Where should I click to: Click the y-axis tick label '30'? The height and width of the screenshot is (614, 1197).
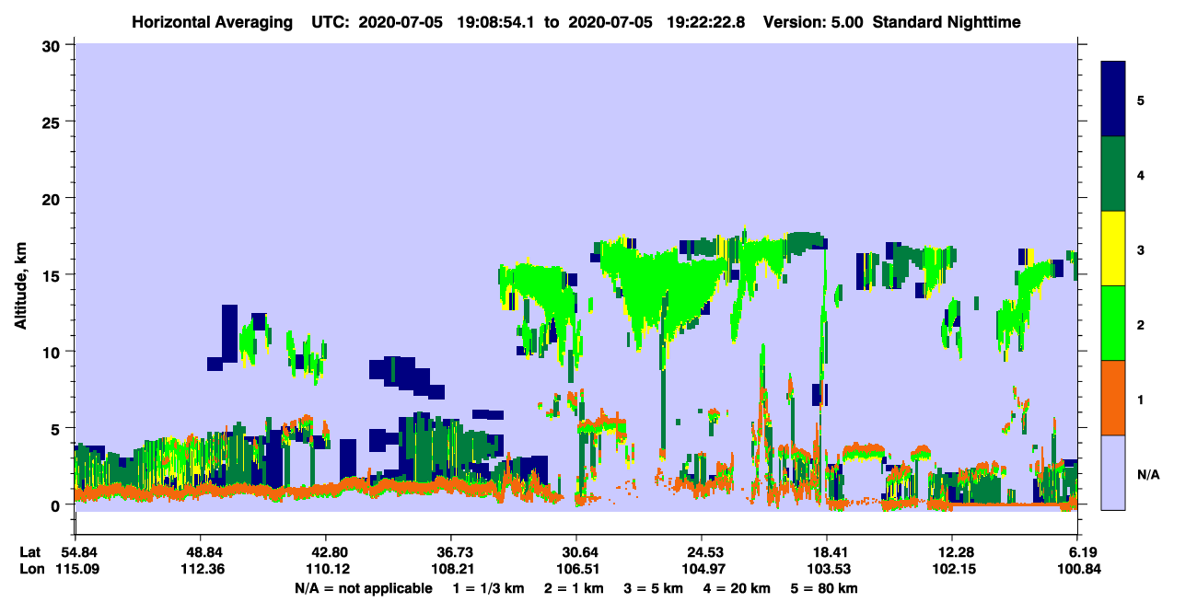click(x=53, y=45)
